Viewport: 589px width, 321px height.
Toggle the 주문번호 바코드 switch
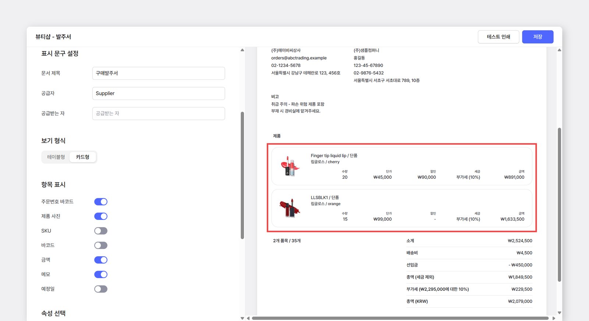coord(100,201)
